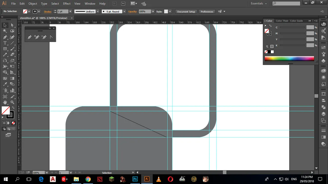
Task: Click the Preferences button
Action: click(207, 11)
